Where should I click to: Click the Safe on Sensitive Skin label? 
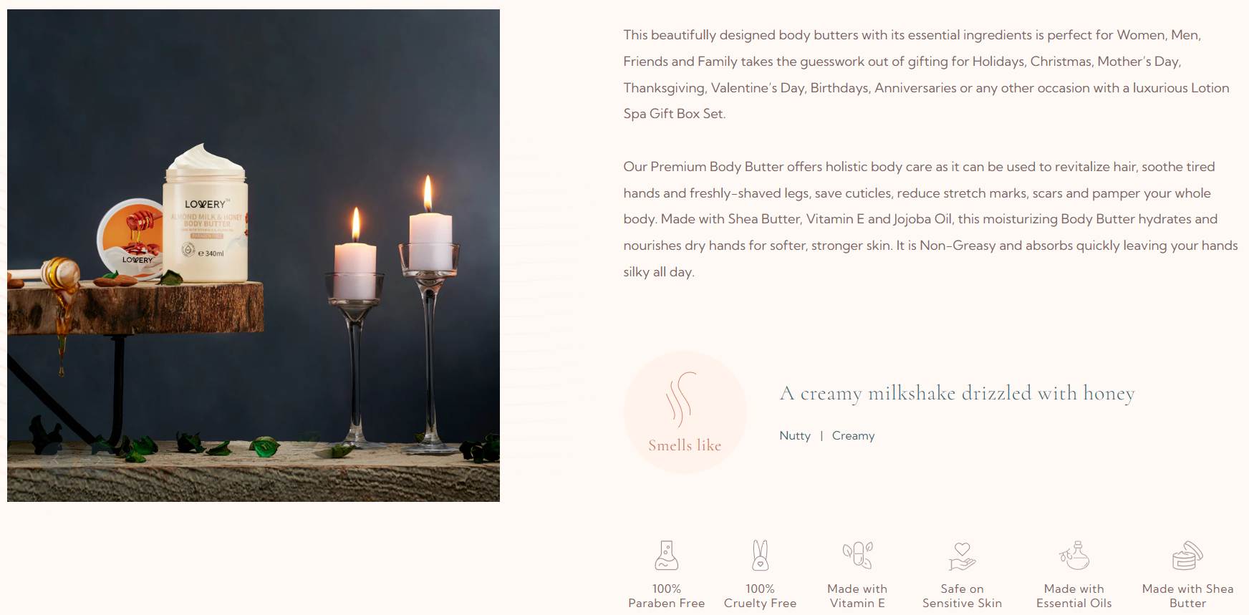pyautogui.click(x=962, y=596)
